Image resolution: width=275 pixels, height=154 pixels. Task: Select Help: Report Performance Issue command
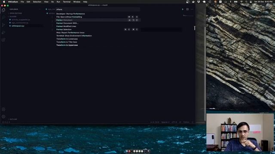click(x=98, y=33)
